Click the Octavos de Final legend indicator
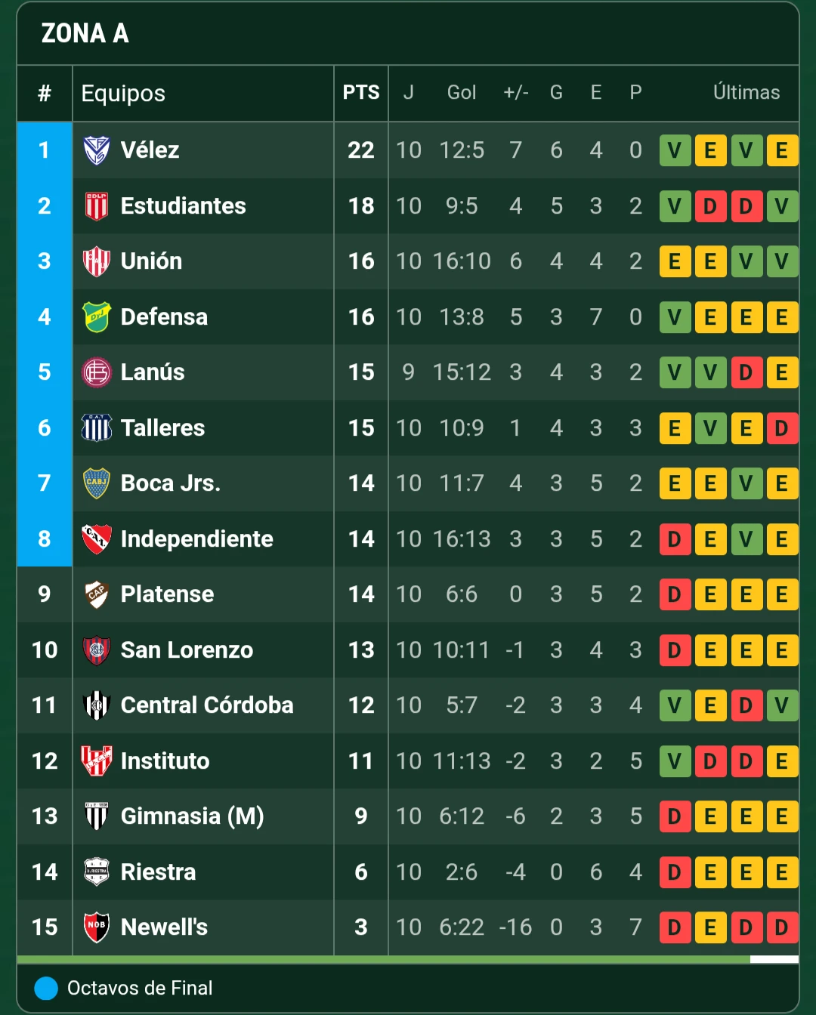The height and width of the screenshot is (1015, 816). point(44,988)
